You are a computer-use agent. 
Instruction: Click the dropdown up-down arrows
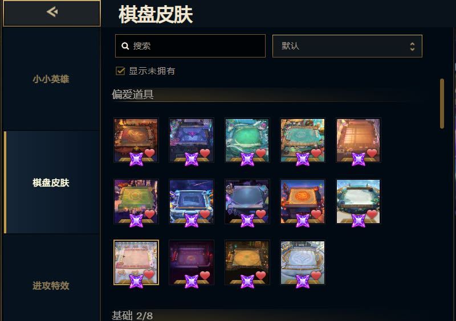coord(412,47)
